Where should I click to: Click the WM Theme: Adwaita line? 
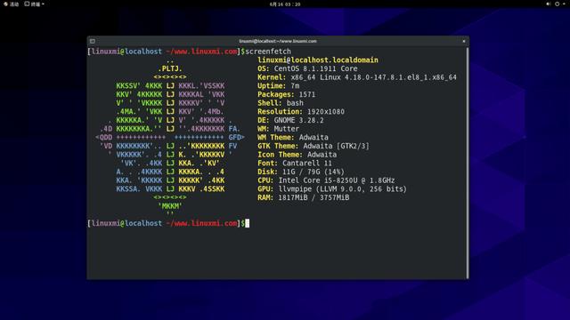pyautogui.click(x=293, y=138)
